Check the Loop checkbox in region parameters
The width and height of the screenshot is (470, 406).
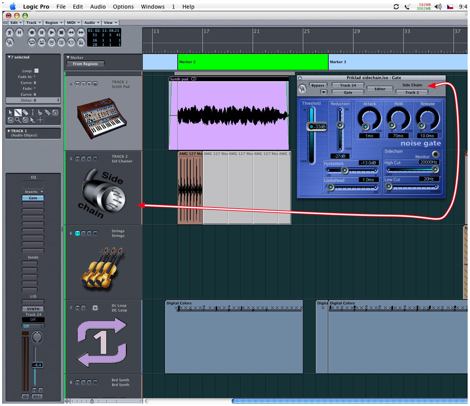[x=36, y=71]
